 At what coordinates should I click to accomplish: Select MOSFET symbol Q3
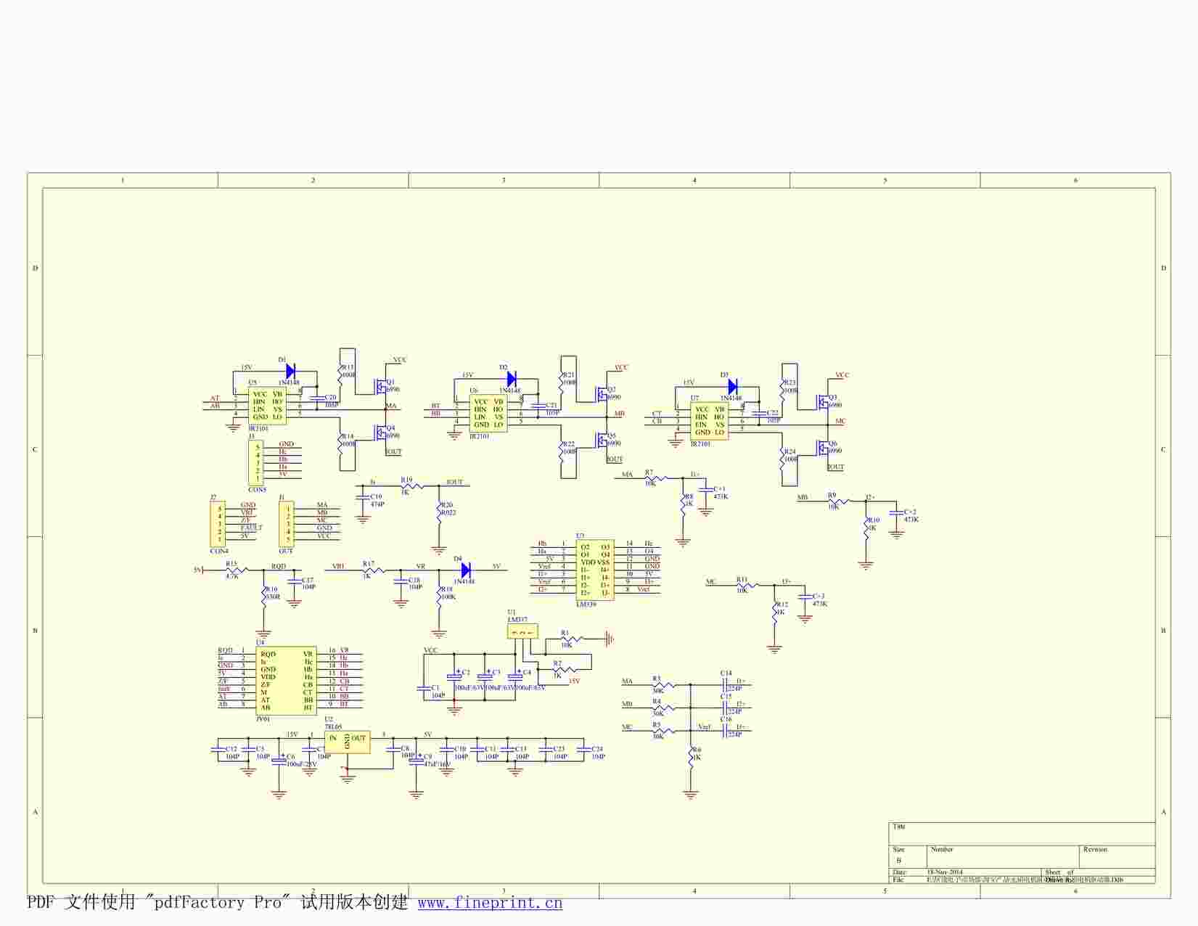coord(822,401)
